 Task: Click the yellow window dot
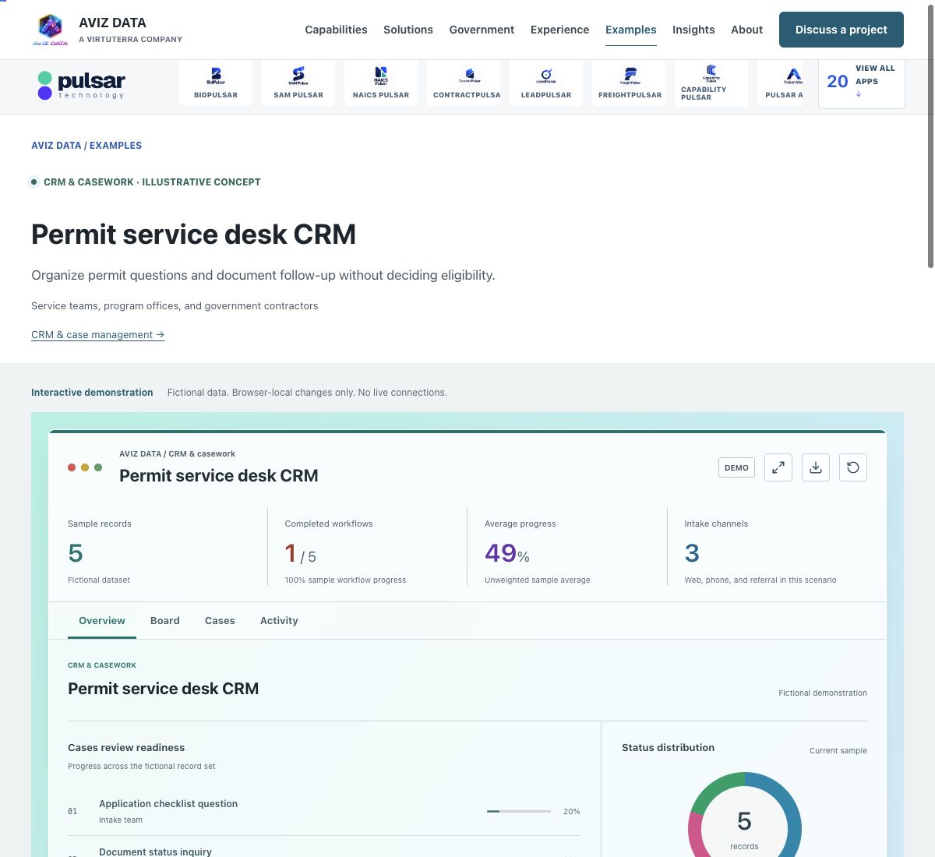[85, 467]
